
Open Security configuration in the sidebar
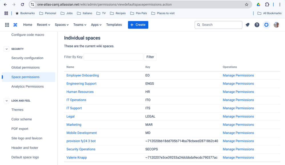(x=27, y=58)
